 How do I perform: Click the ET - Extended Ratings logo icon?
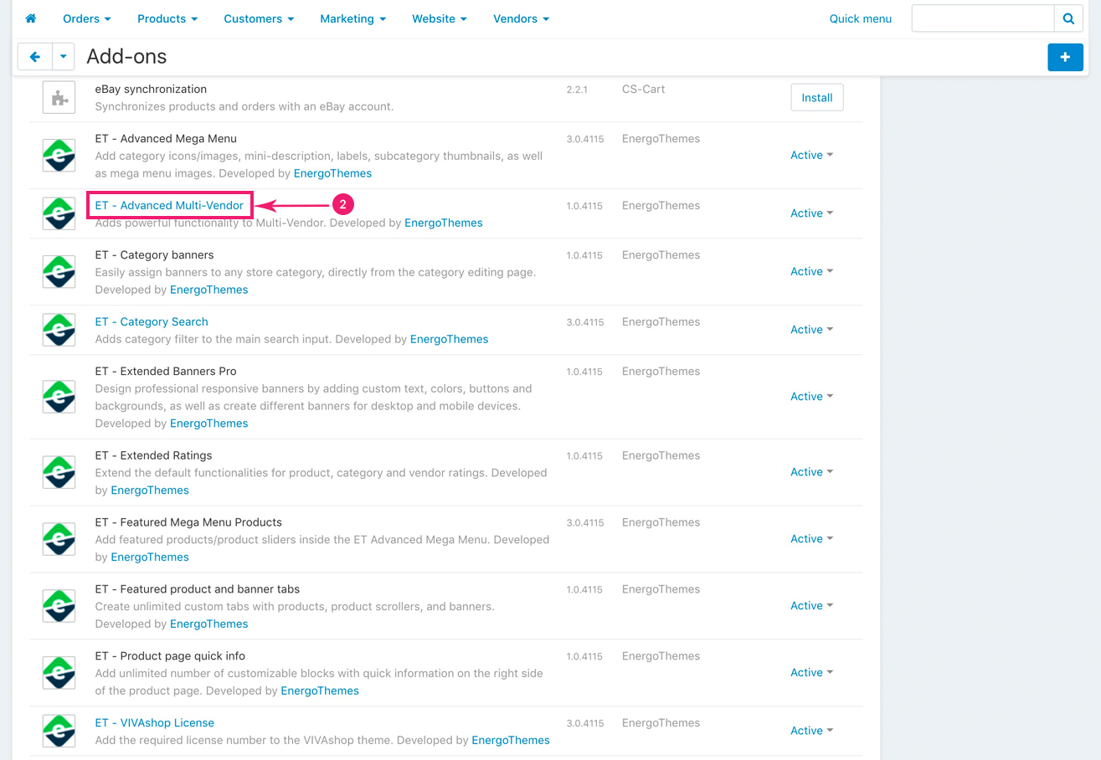[x=59, y=472]
